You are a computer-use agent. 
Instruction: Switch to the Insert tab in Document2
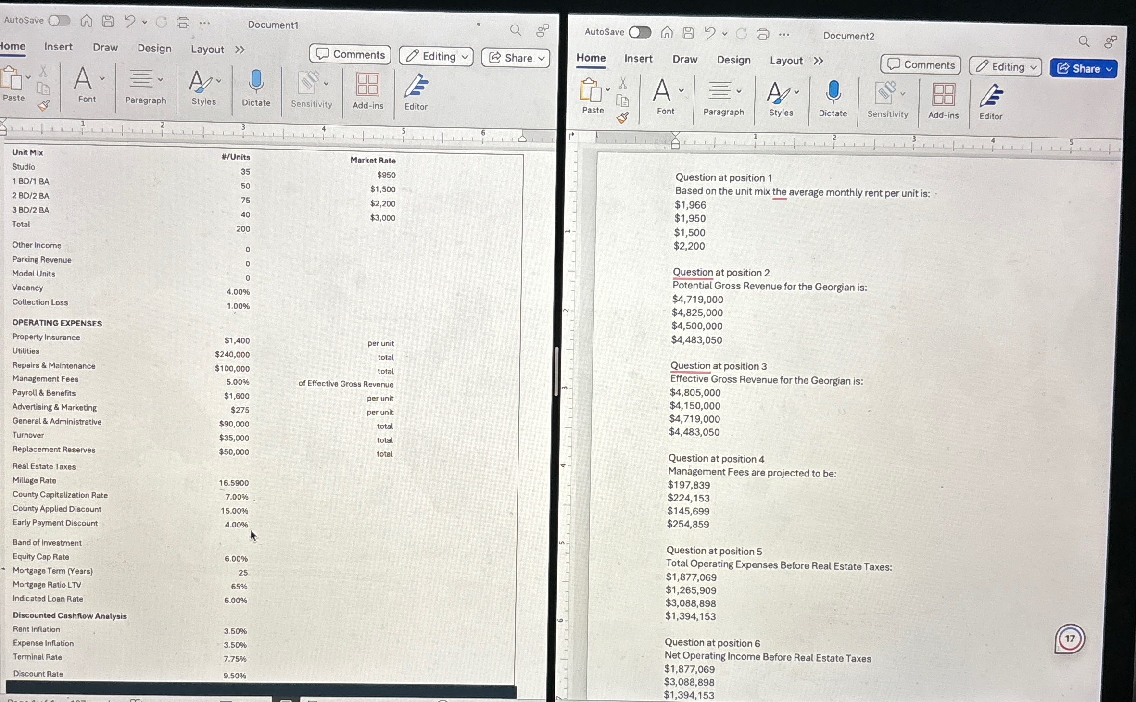(x=638, y=59)
